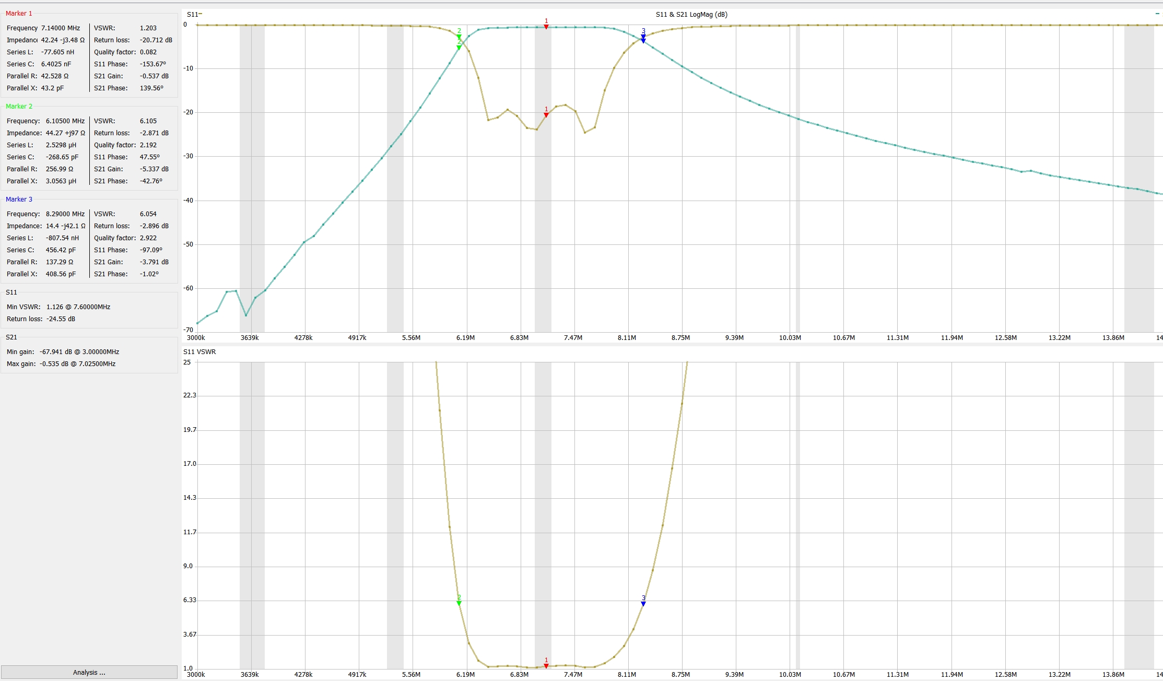Click Marker 3 VSWR value 6.054
The height and width of the screenshot is (681, 1163).
pos(148,214)
